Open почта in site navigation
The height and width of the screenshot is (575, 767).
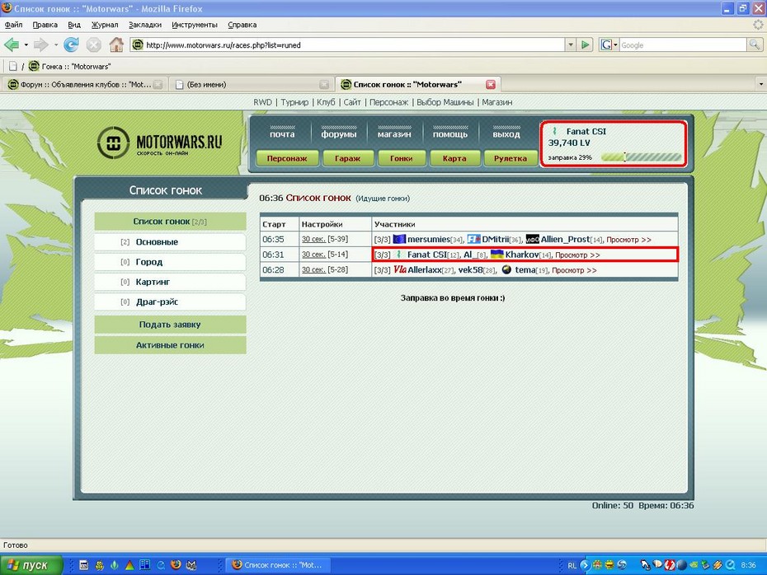point(282,133)
